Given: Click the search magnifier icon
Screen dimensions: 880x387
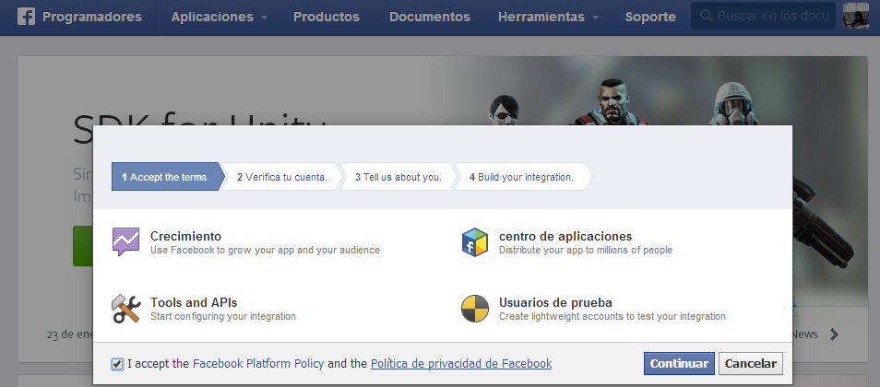Looking at the screenshot, I should click(707, 16).
